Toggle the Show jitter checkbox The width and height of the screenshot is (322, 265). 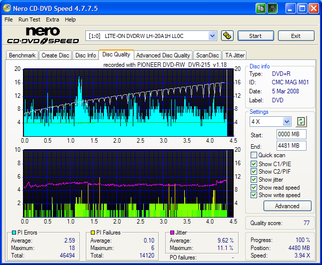pyautogui.click(x=254, y=180)
